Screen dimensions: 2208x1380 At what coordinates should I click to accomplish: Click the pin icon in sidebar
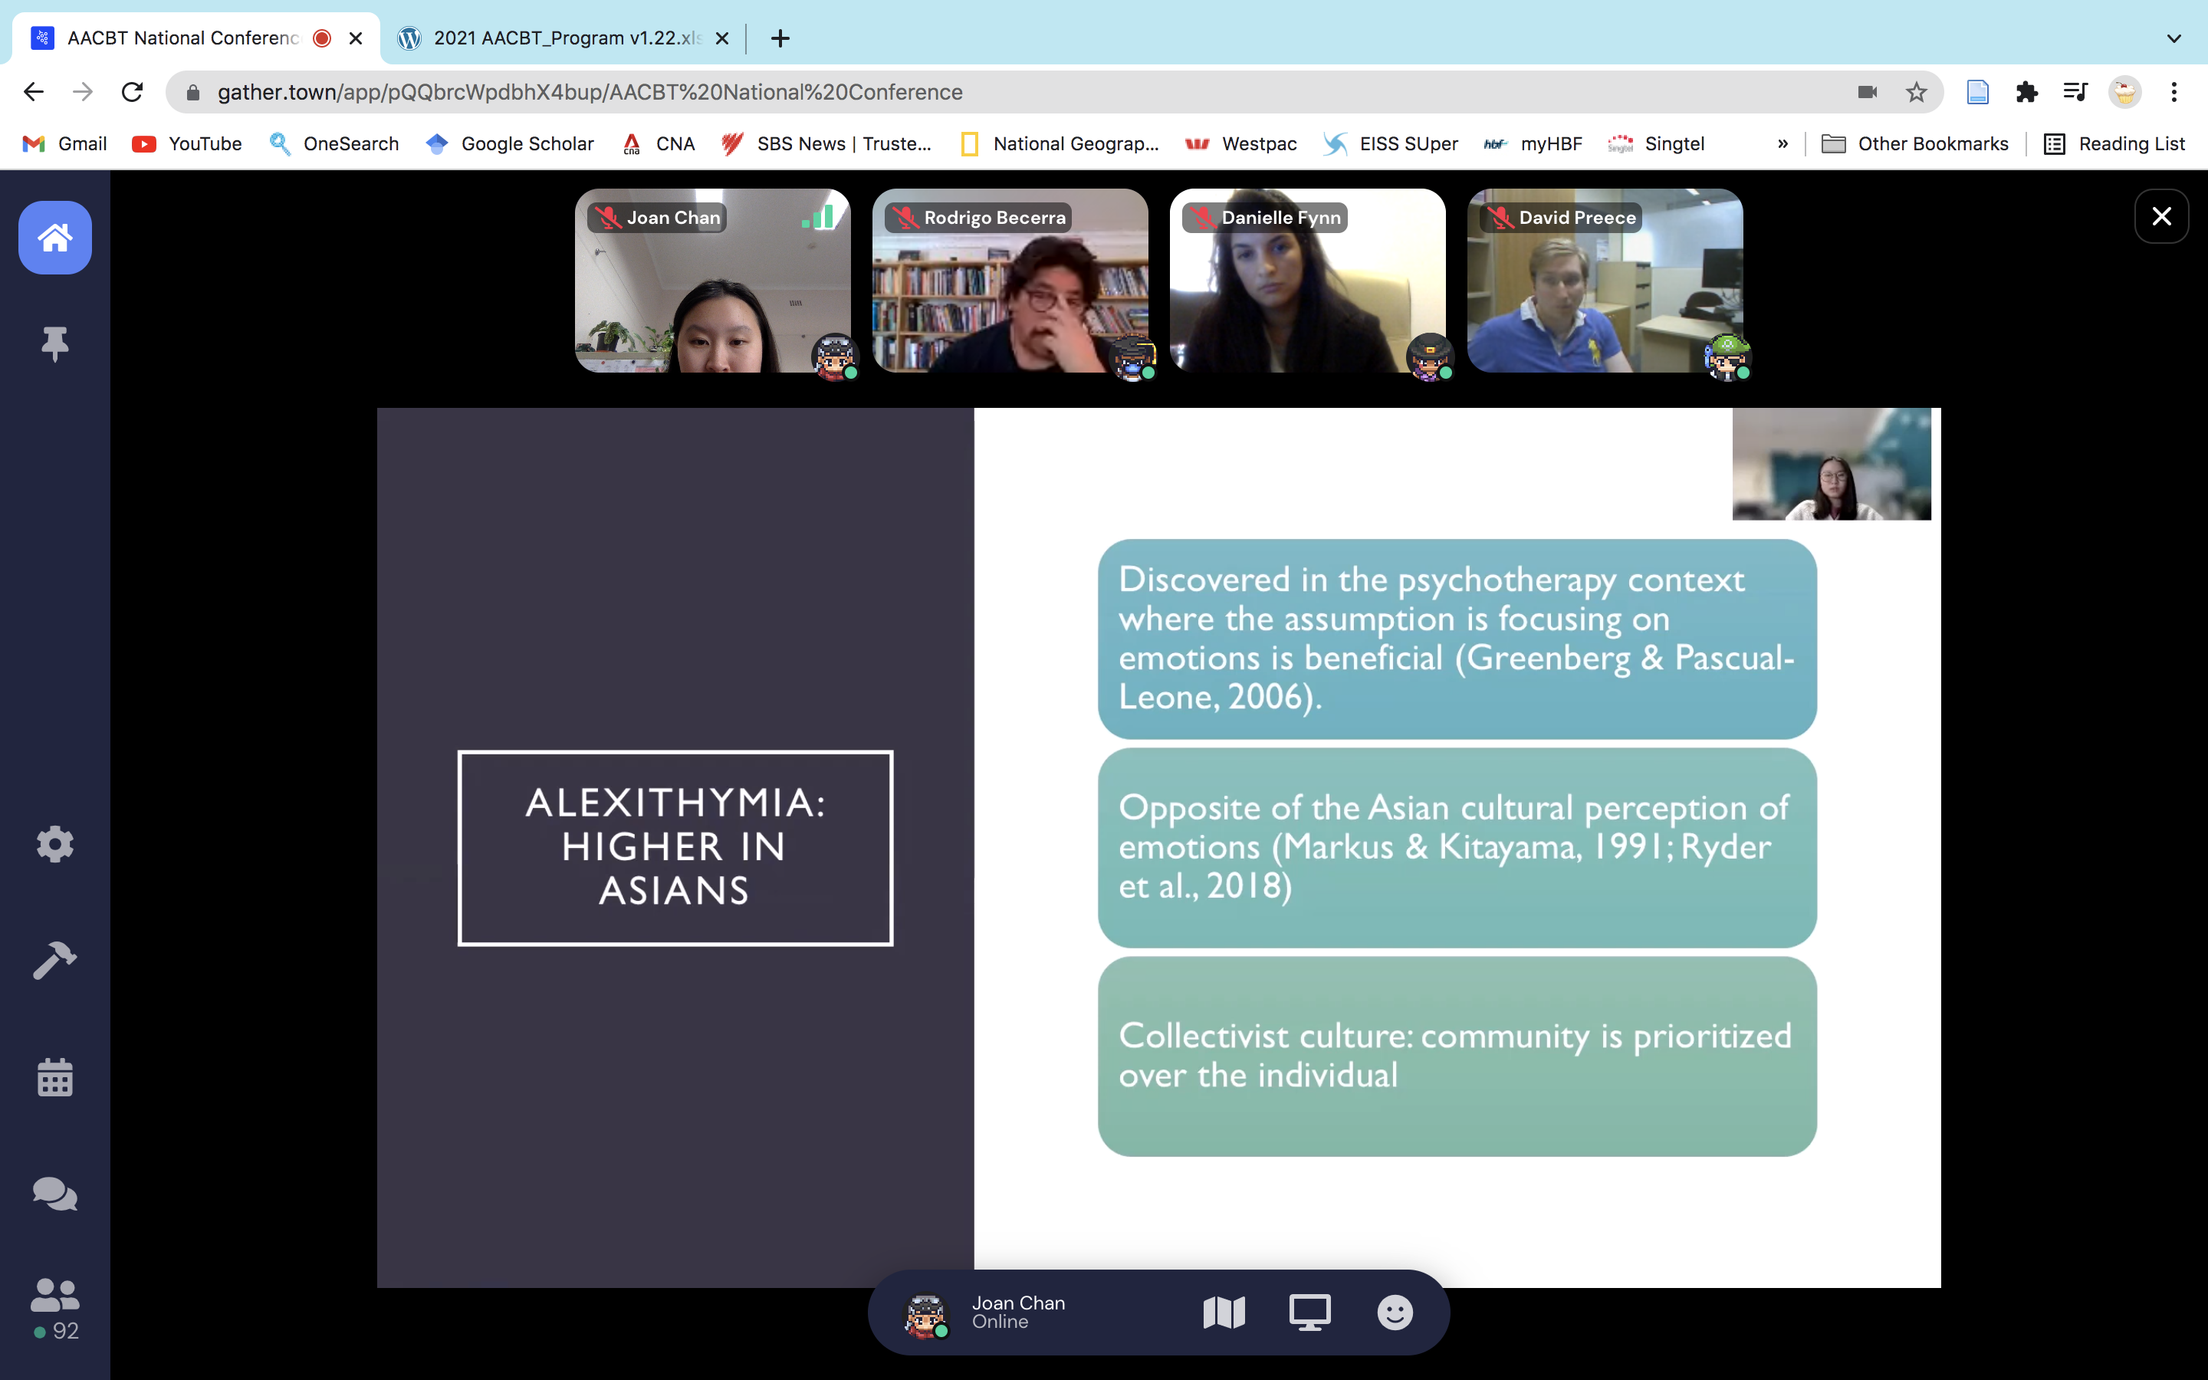(x=54, y=344)
